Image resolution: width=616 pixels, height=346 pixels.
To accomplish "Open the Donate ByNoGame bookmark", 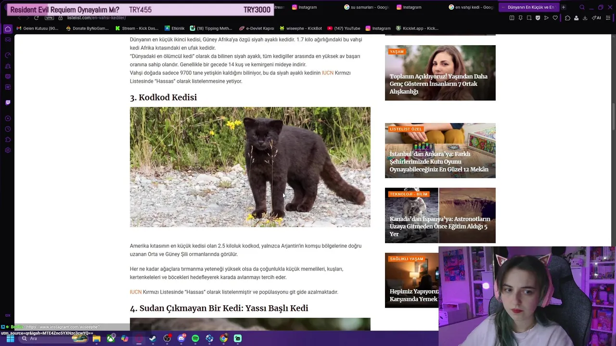I will click(x=87, y=28).
